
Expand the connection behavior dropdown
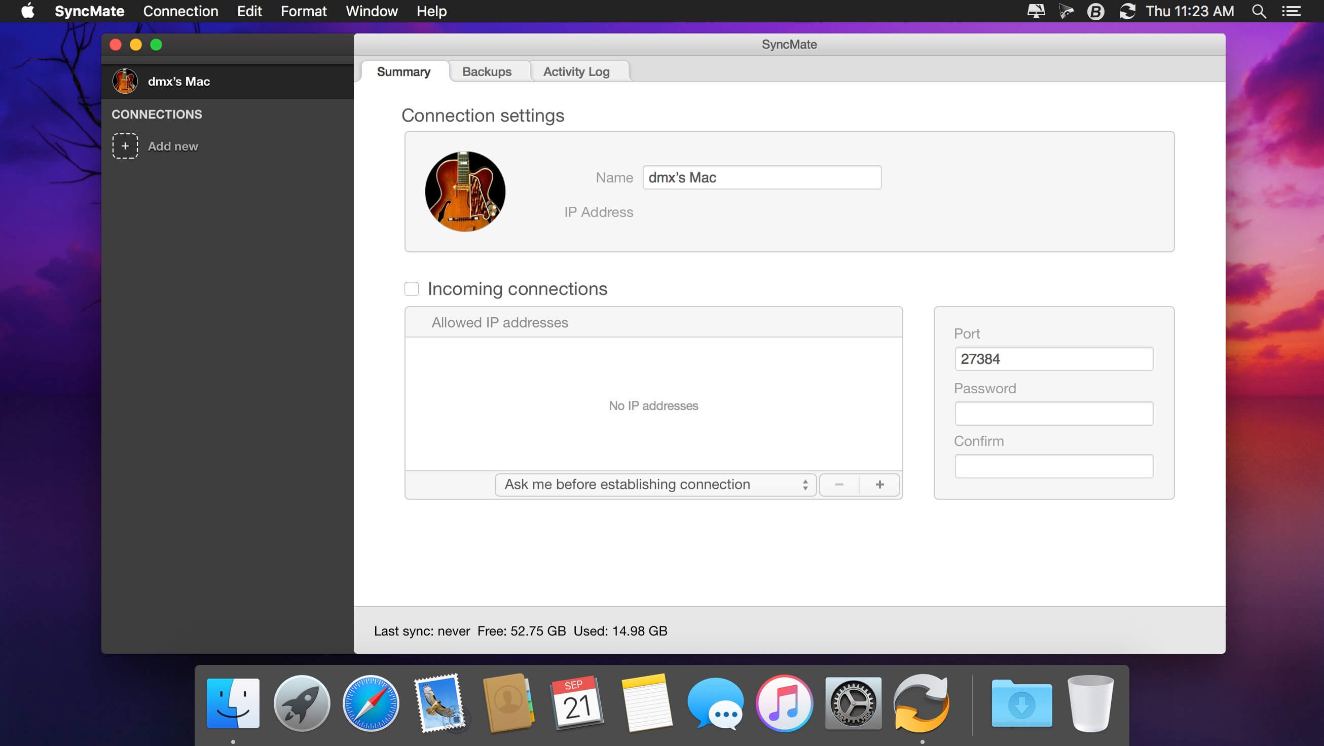[x=654, y=483]
